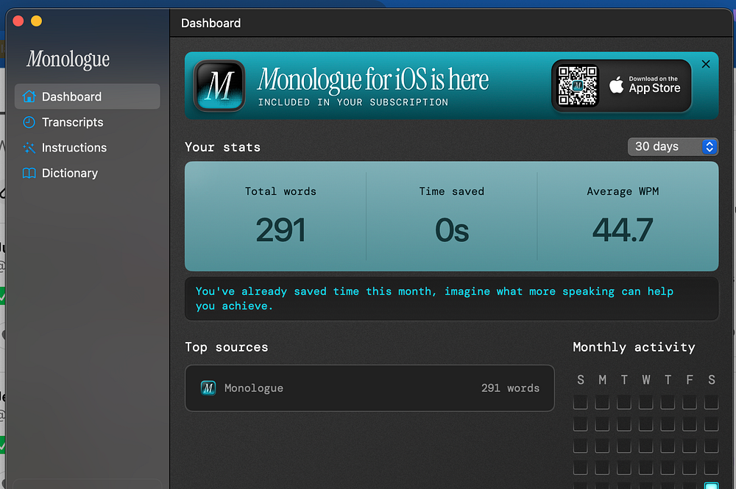Image resolution: width=736 pixels, height=489 pixels.
Task: Go to the Instructions page
Action: click(x=88, y=148)
